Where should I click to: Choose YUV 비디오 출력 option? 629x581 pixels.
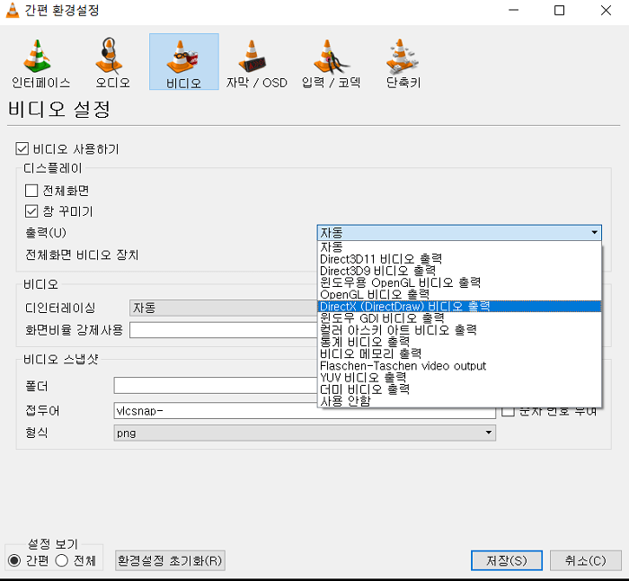[459, 378]
